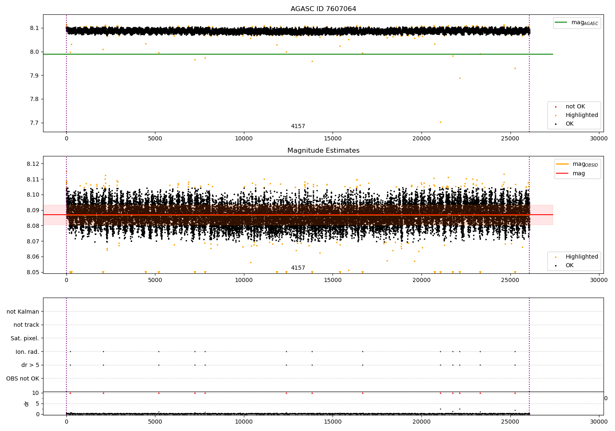
Task: Click the 8.0 y-tick in AGASC plot
Action: (x=35, y=52)
